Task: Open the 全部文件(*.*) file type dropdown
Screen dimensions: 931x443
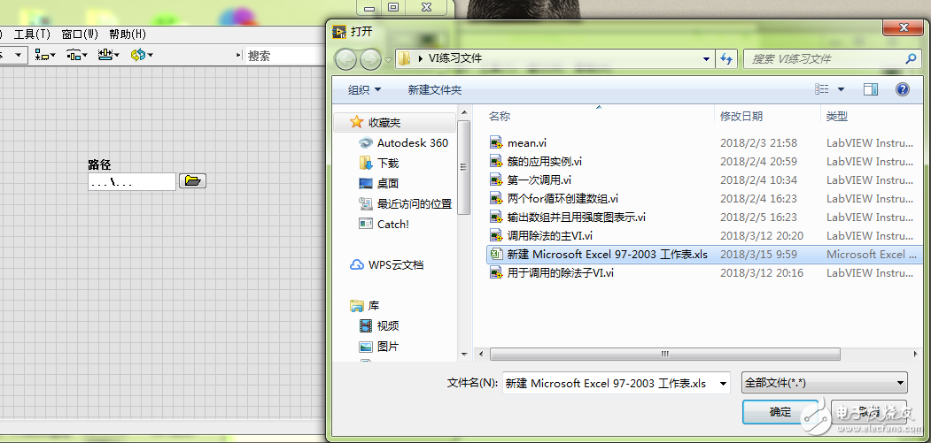Action: pos(825,383)
